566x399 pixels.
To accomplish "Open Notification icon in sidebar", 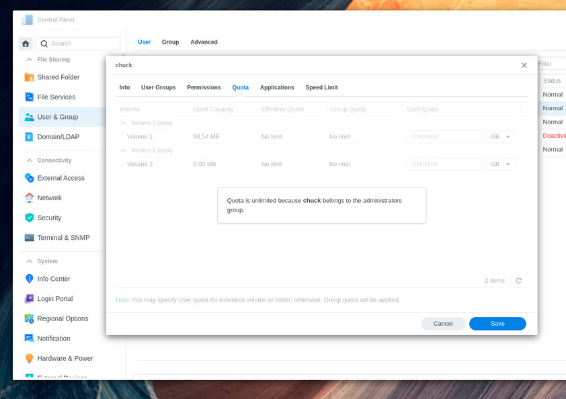I will click(x=29, y=338).
